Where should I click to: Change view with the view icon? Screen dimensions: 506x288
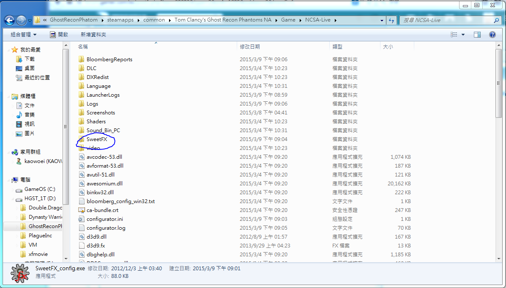[454, 35]
